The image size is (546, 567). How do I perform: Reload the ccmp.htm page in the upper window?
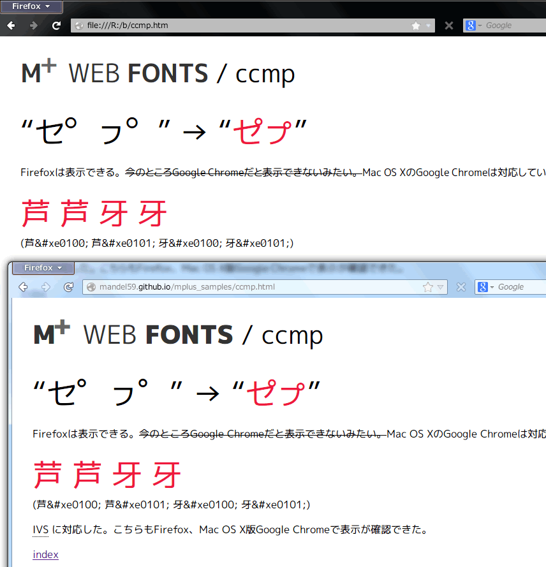pos(56,26)
